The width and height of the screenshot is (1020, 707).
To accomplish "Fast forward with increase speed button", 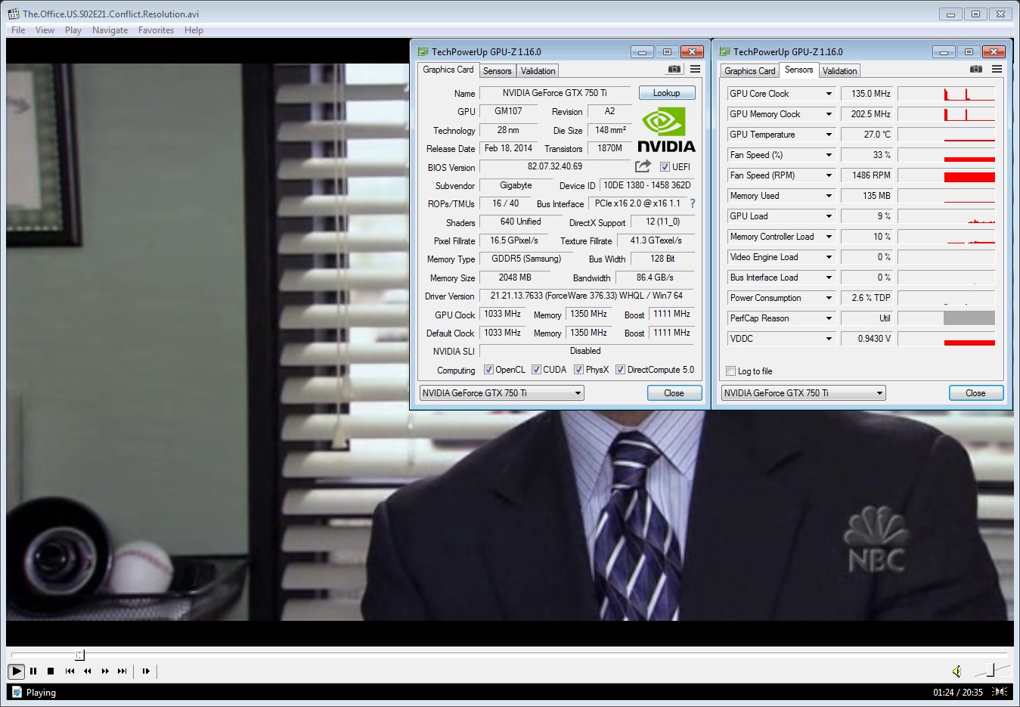I will 105,671.
